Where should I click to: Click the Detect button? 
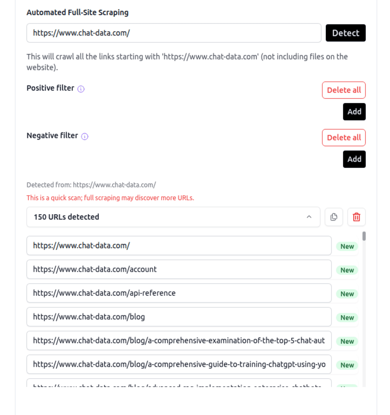(x=345, y=33)
